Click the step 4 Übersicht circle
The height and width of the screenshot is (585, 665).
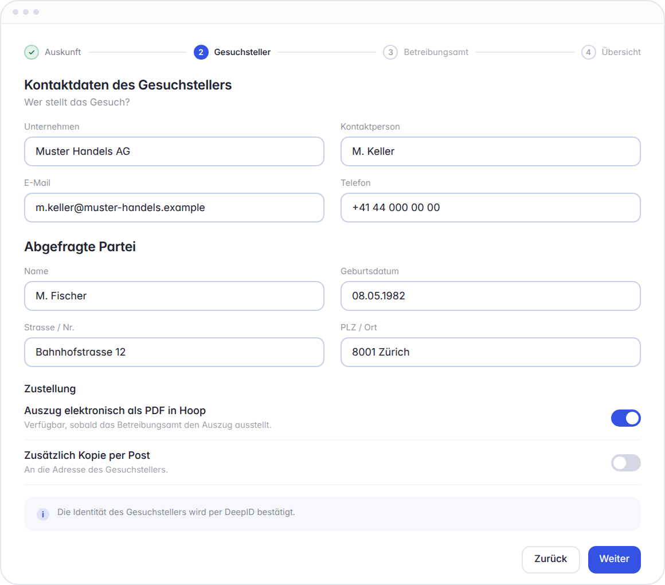[588, 52]
